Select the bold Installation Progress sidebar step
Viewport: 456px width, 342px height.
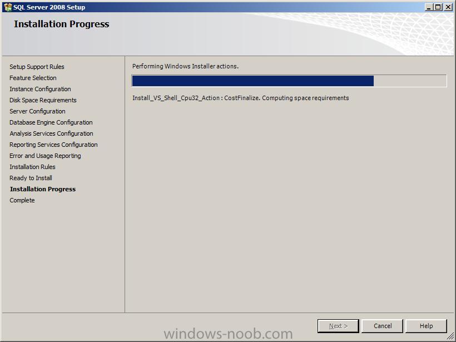43,189
